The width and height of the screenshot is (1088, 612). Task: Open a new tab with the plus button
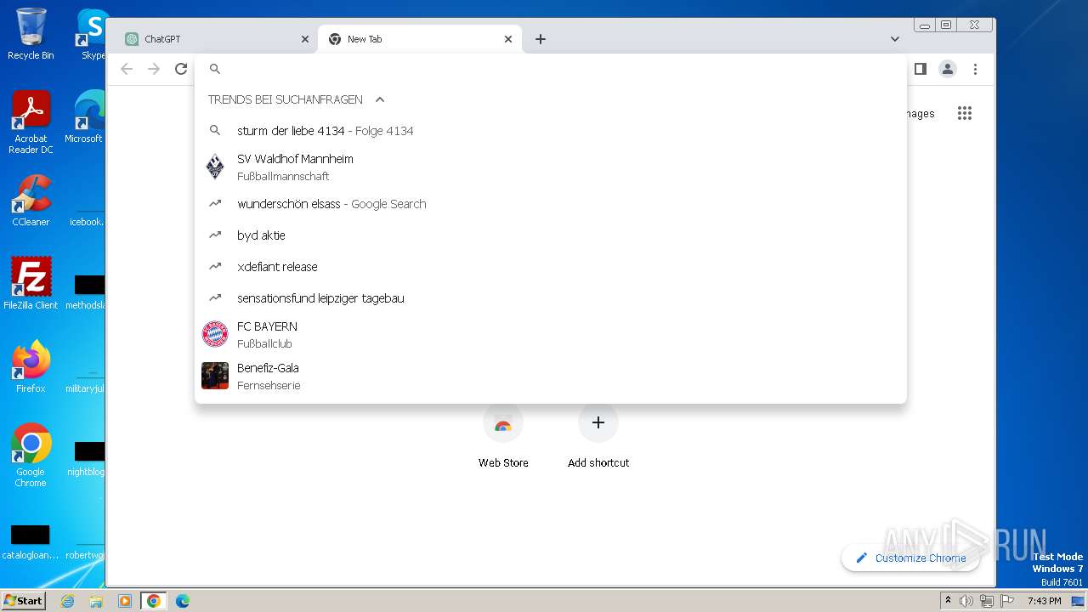pos(541,39)
